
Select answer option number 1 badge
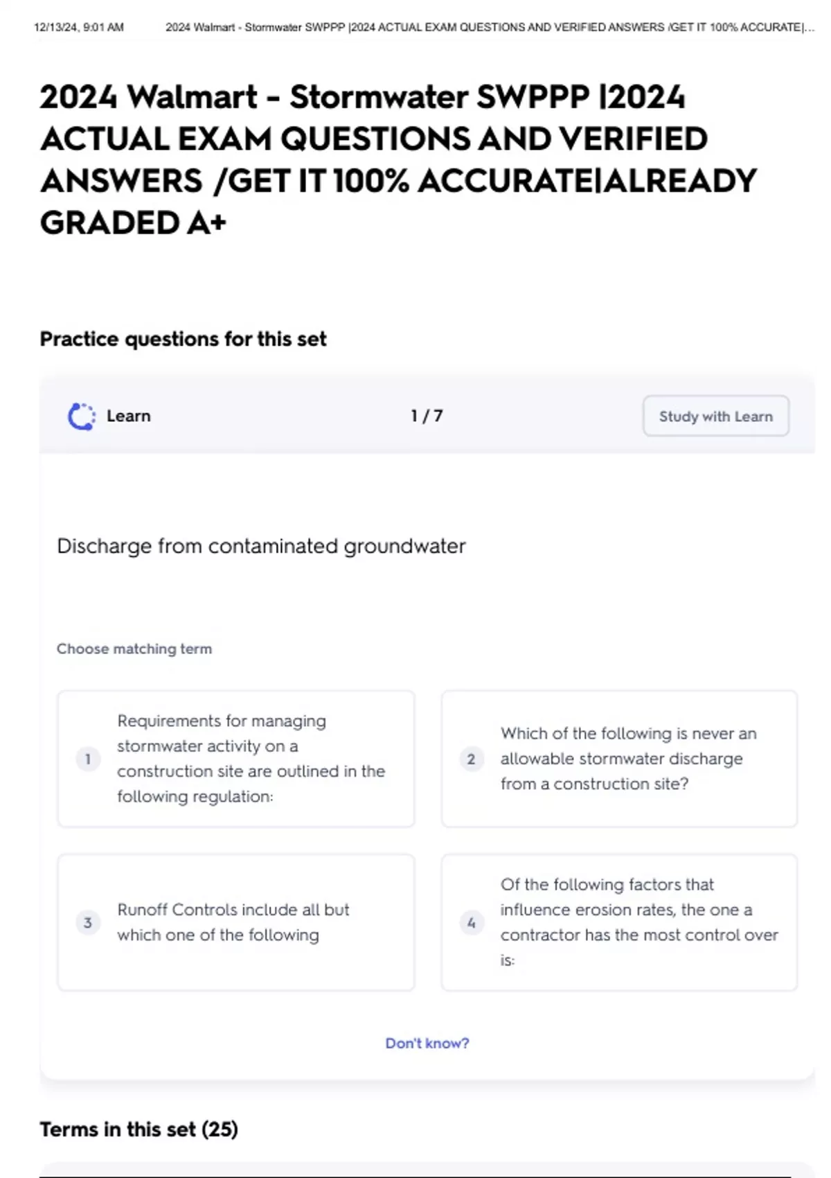tap(88, 759)
